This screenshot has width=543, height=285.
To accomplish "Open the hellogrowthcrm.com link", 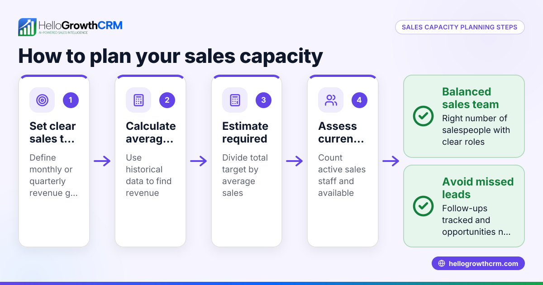I will 478,264.
